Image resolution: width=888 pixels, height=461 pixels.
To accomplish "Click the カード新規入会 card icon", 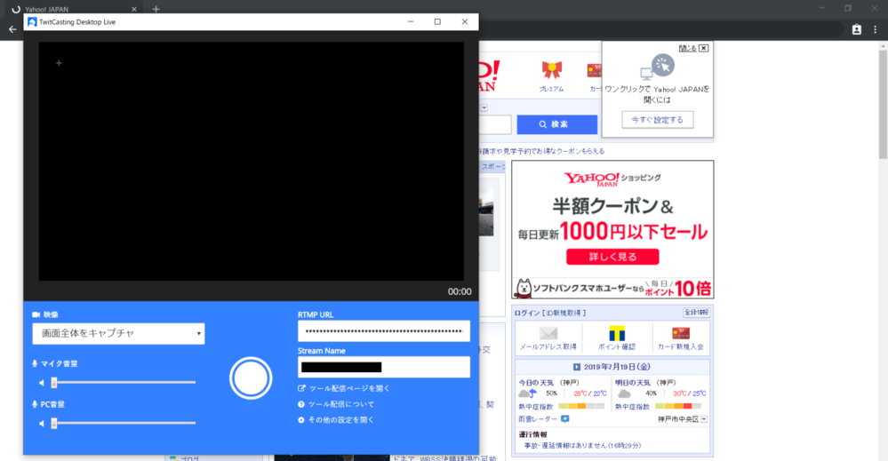I will coord(681,333).
